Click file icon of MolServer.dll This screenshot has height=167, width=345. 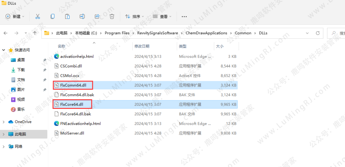coord(56,133)
